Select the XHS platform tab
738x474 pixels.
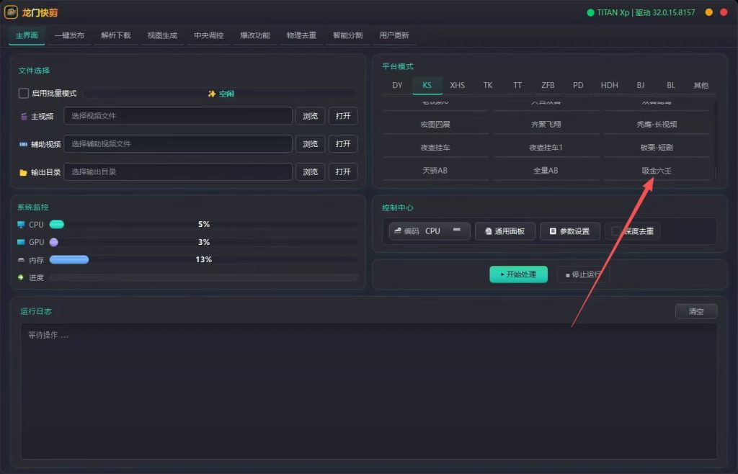coord(457,85)
